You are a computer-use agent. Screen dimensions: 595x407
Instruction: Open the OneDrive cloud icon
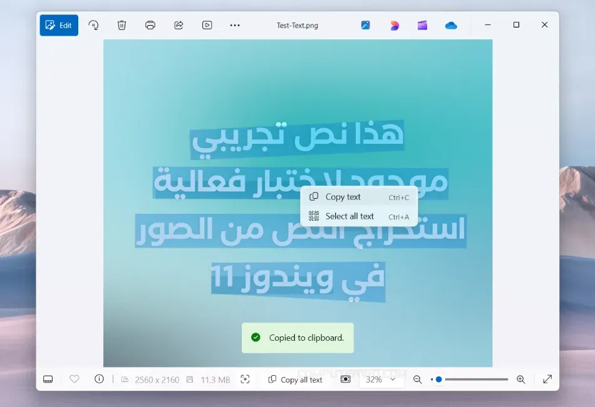[x=451, y=26]
